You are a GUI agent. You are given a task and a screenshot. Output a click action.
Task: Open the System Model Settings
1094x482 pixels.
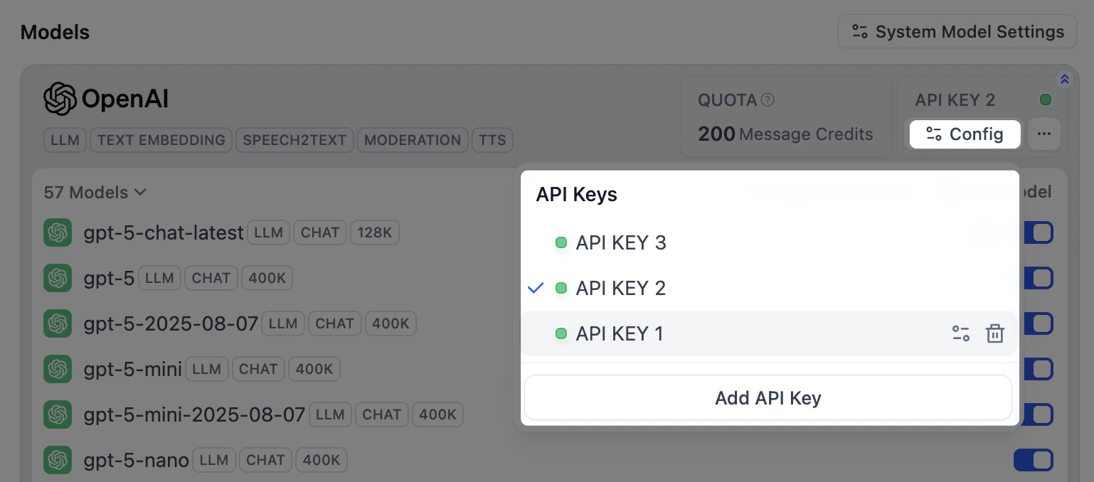coord(957,32)
